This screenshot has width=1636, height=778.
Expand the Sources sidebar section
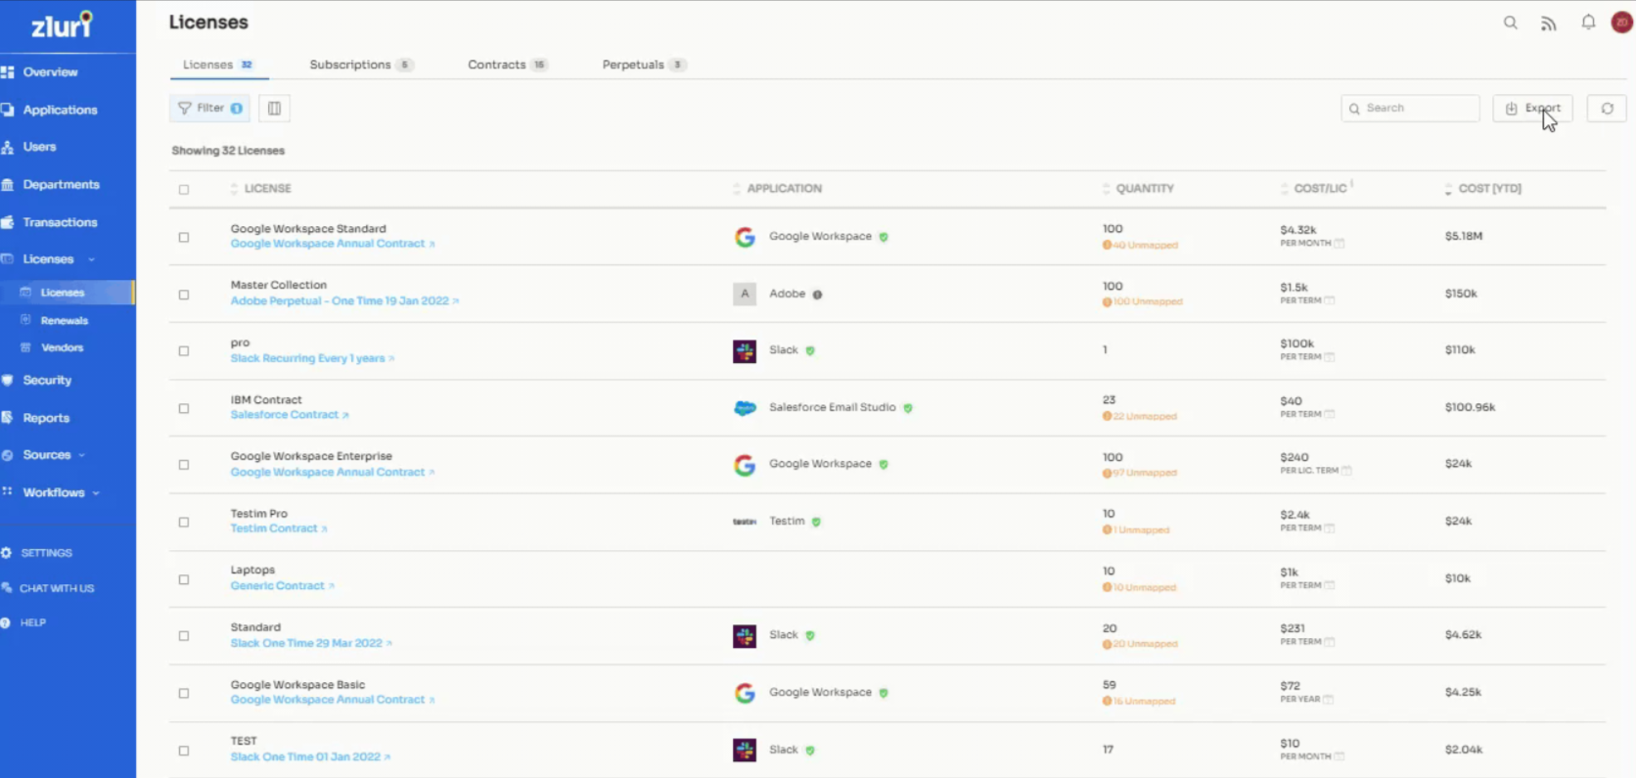pos(82,455)
